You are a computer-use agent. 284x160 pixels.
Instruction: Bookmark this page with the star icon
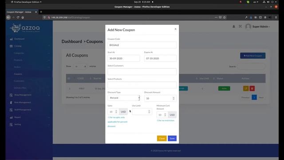point(225,17)
